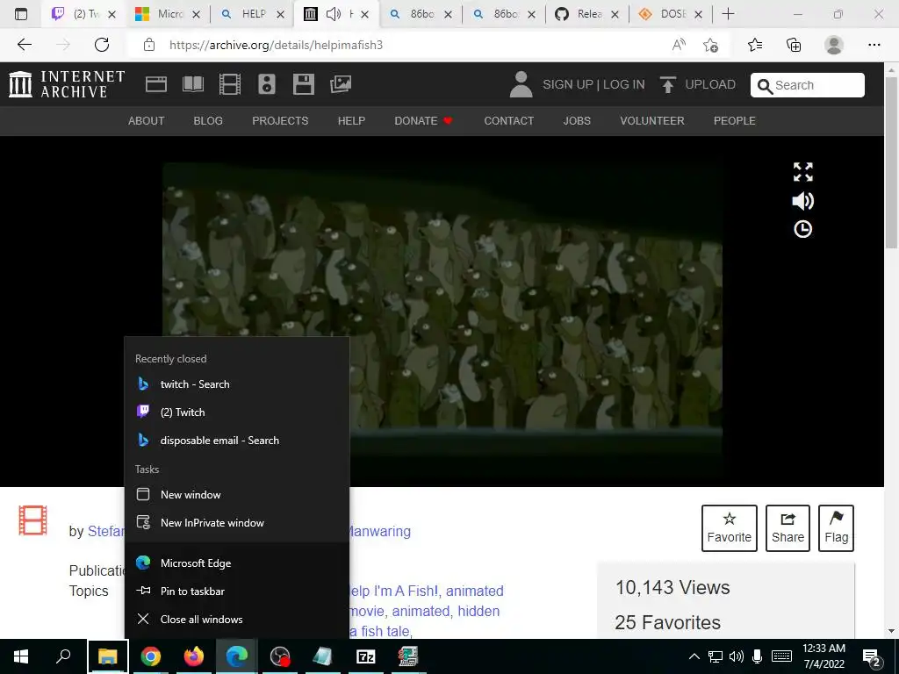Open the VOLUNTEER link
The height and width of the screenshot is (674, 899).
pyautogui.click(x=652, y=121)
